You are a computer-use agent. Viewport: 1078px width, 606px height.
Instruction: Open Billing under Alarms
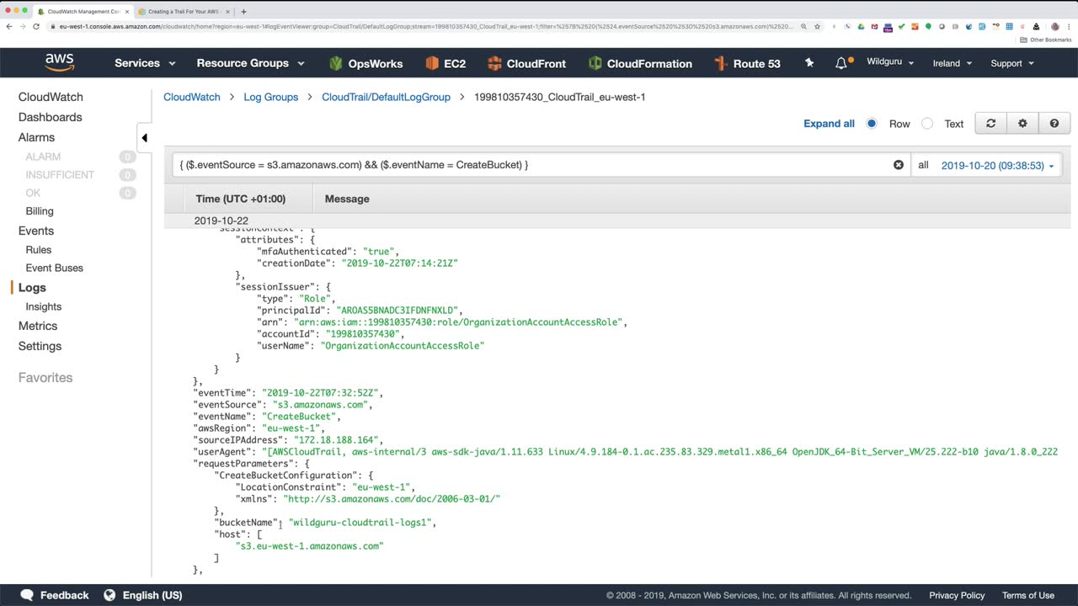[40, 211]
